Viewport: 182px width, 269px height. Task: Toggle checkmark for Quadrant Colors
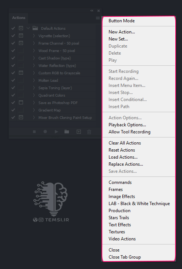[x=13, y=95]
